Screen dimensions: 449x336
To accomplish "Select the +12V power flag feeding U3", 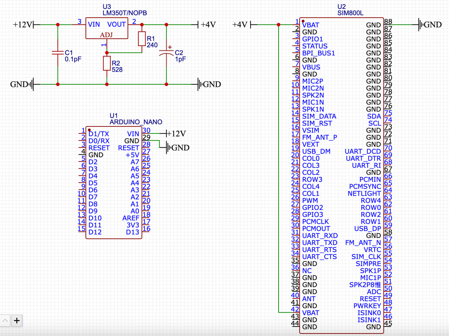I will click(26, 25).
